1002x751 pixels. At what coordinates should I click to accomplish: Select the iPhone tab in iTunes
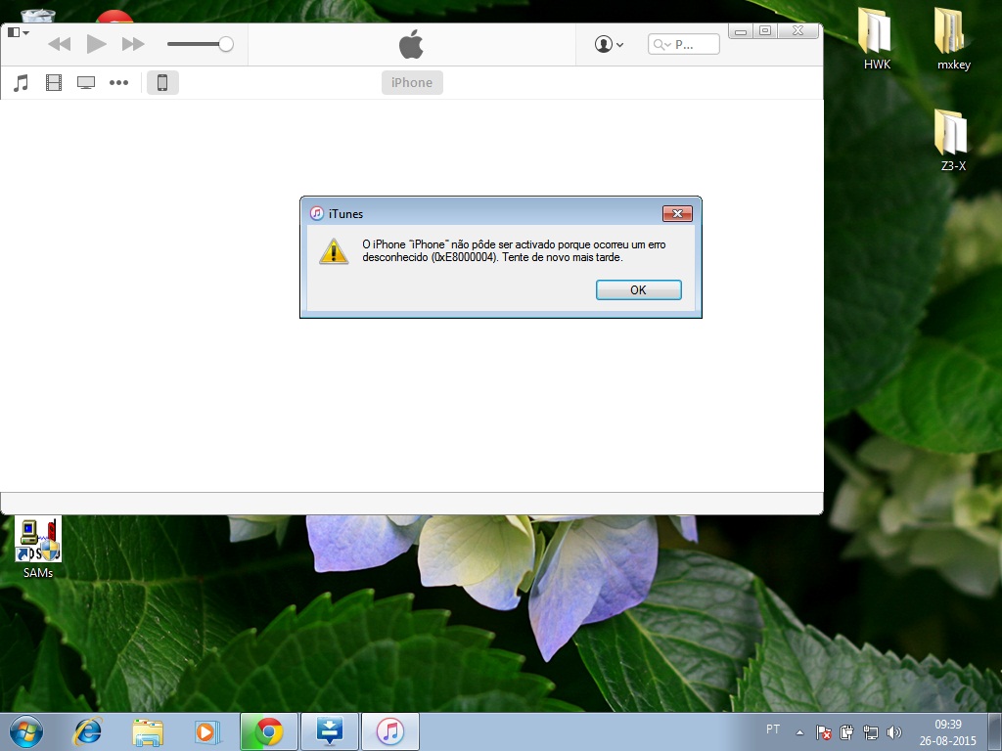pyautogui.click(x=412, y=82)
